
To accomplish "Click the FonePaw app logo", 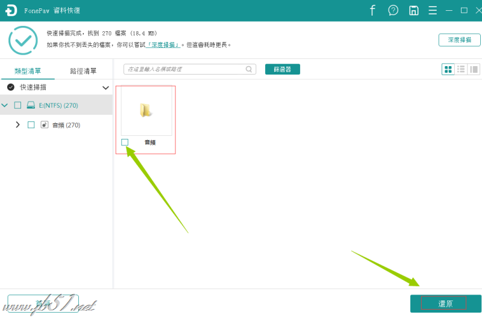I will pyautogui.click(x=11, y=10).
